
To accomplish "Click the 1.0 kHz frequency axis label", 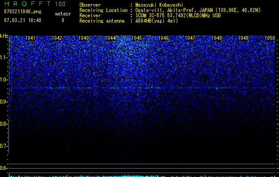I will pyautogui.click(x=4, y=80).
